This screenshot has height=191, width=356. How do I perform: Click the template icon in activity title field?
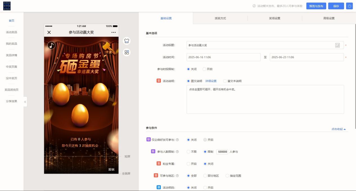[337, 45]
